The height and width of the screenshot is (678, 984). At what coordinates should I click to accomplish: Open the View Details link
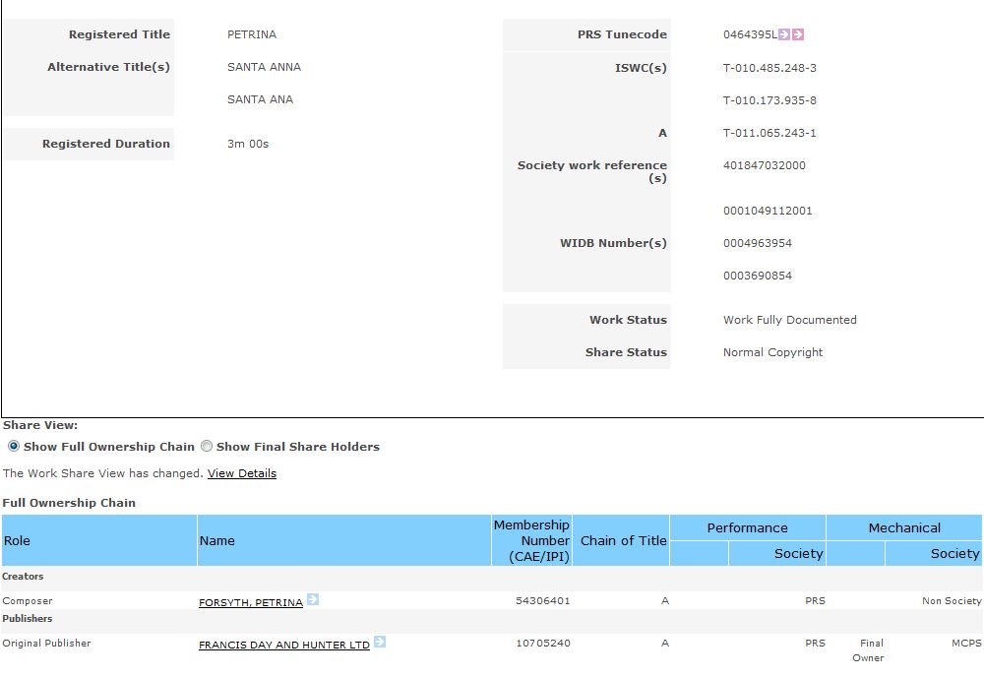click(241, 473)
